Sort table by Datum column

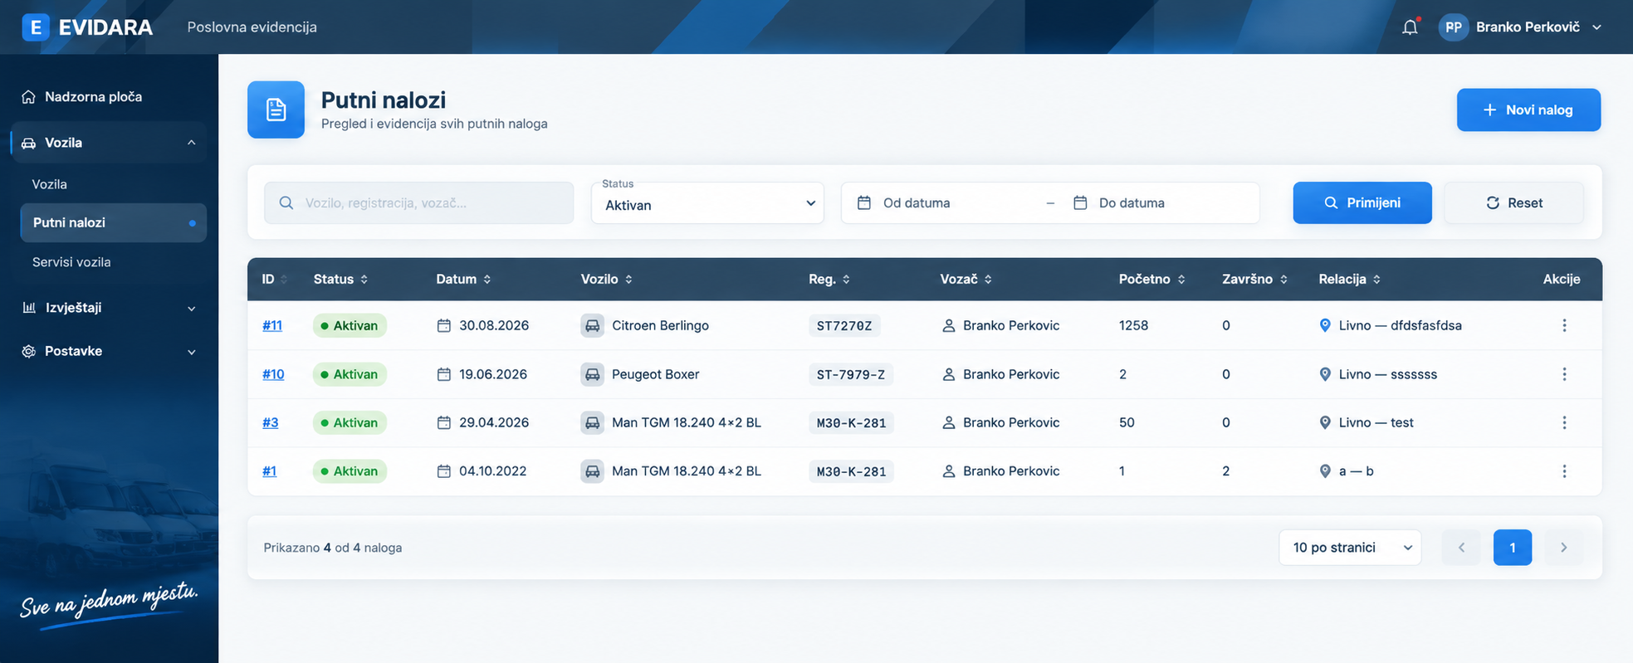pyautogui.click(x=464, y=280)
